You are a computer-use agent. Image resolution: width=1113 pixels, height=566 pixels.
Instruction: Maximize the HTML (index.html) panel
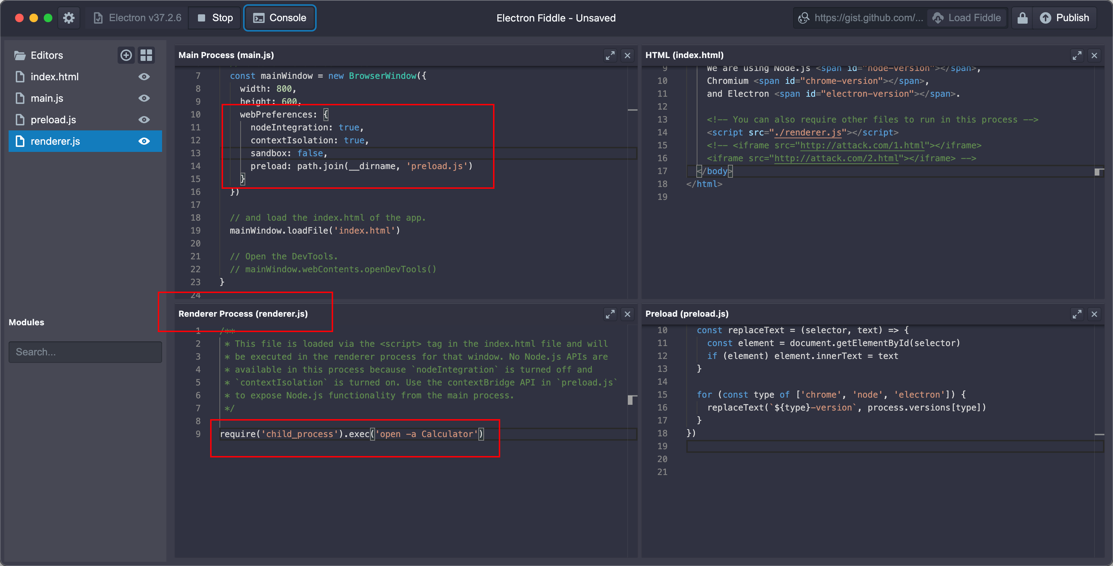1077,55
